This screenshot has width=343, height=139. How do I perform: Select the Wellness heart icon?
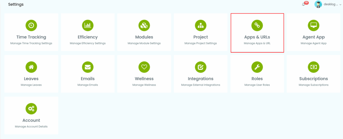pos(144,67)
